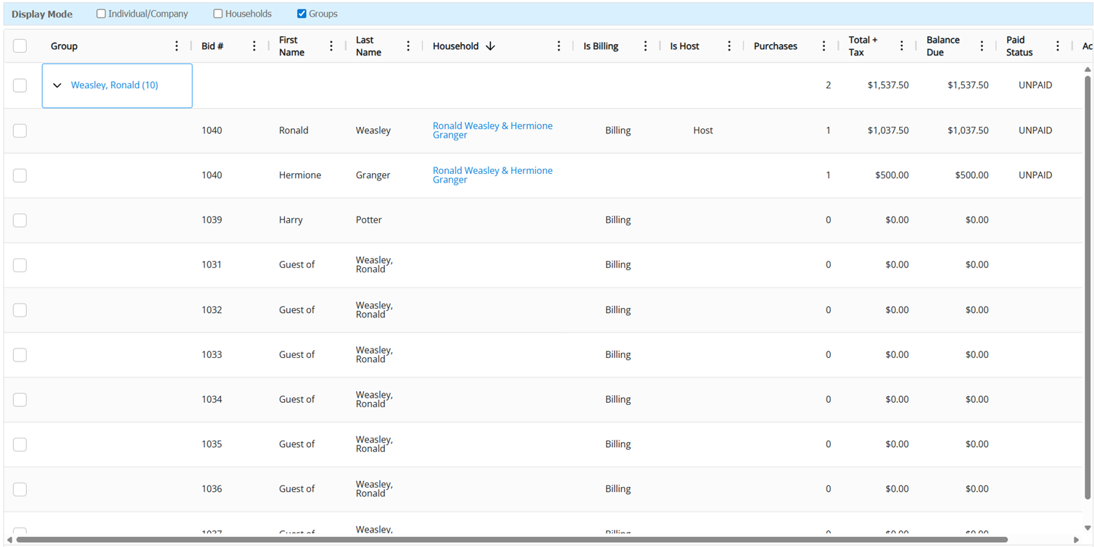The width and height of the screenshot is (1094, 547).
Task: Open the Group column options menu
Action: click(176, 46)
